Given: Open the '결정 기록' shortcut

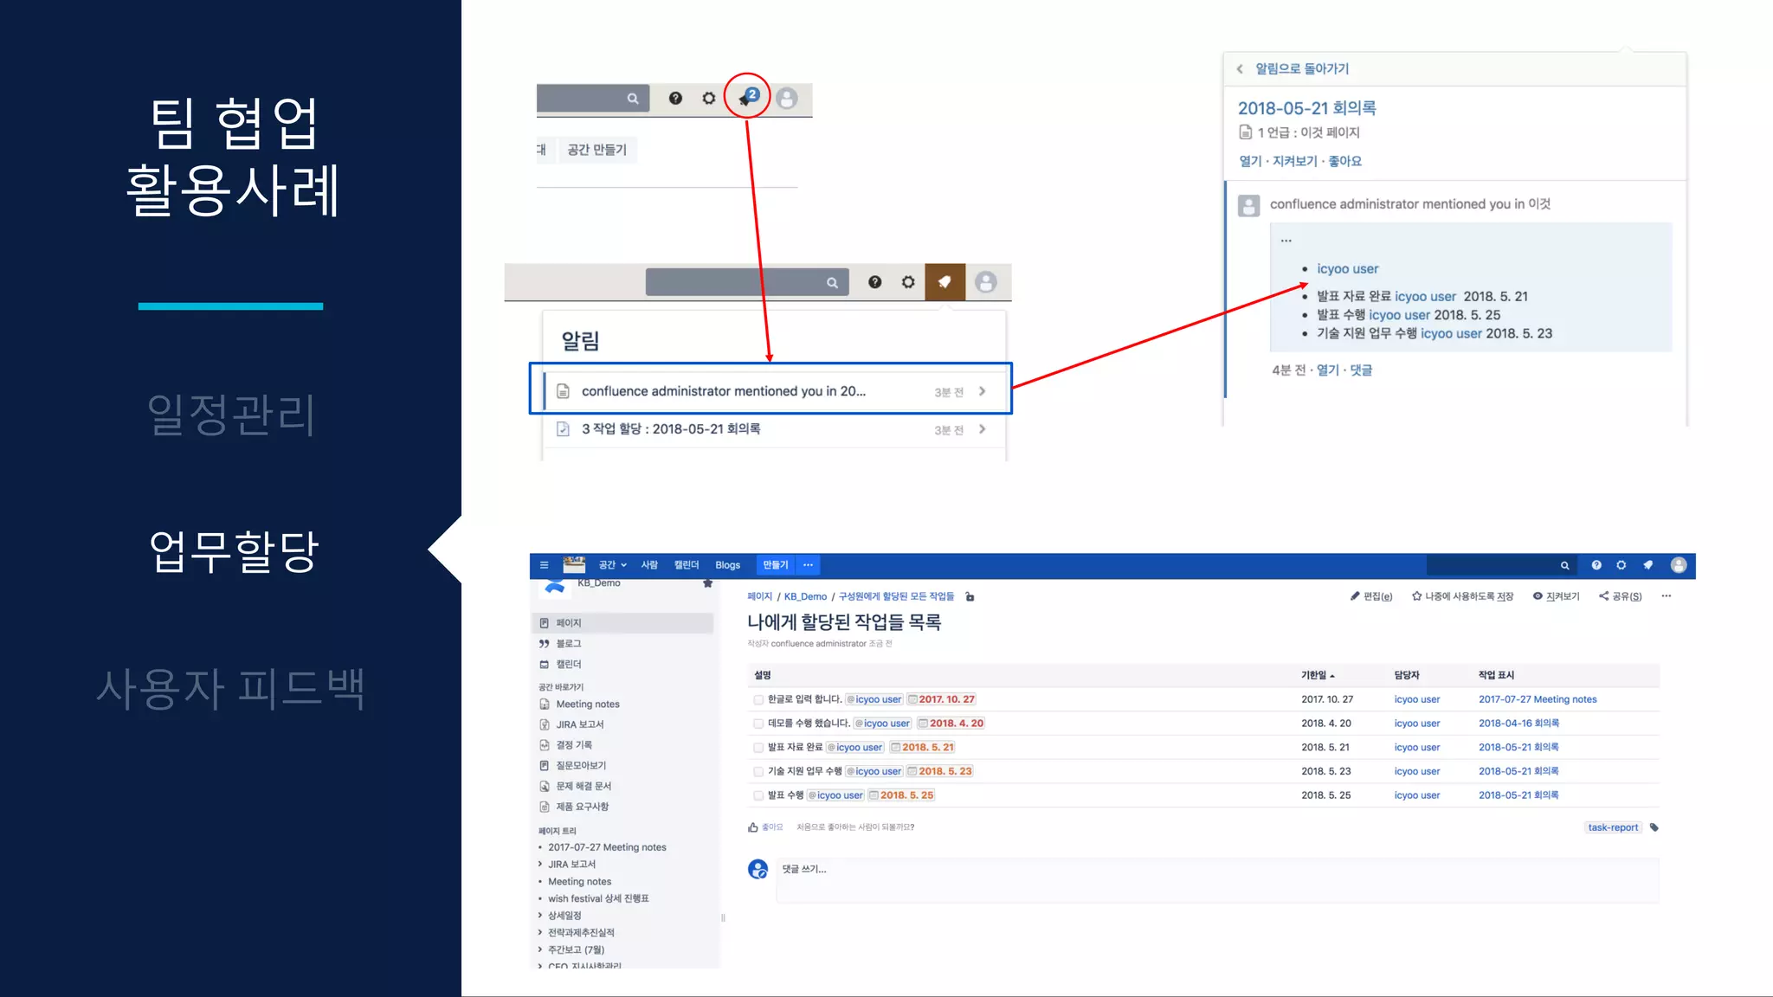Looking at the screenshot, I should pos(574,745).
